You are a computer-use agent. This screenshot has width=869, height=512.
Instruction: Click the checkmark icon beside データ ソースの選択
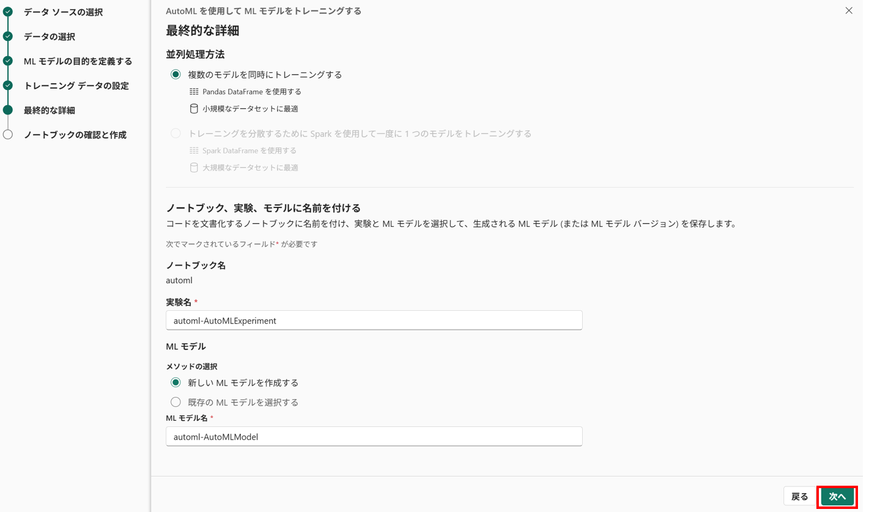[x=7, y=12]
